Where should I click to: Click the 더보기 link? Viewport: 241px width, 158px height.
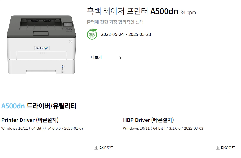pyautogui.click(x=104, y=58)
